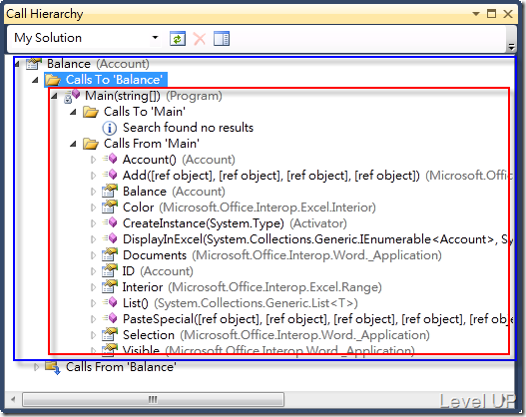This screenshot has height=417, width=526.
Task: Select the Search found no results row
Action: pos(188,128)
